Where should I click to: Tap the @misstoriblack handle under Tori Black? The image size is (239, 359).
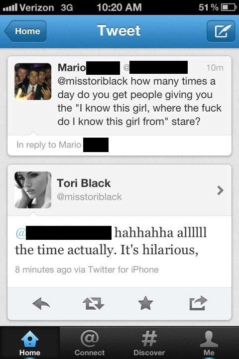(x=89, y=197)
